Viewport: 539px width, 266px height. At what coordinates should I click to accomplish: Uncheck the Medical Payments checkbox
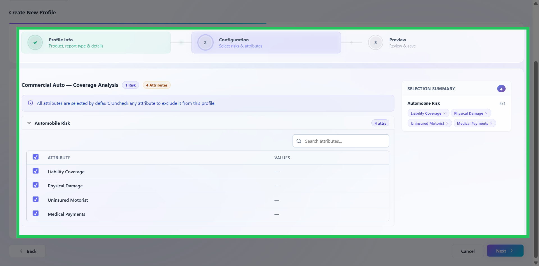(36, 213)
